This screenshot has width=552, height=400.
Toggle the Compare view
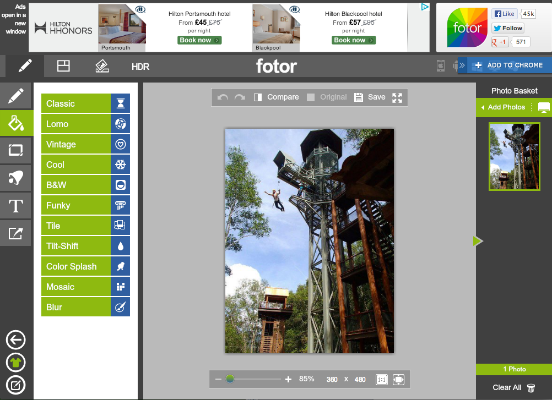(x=277, y=97)
